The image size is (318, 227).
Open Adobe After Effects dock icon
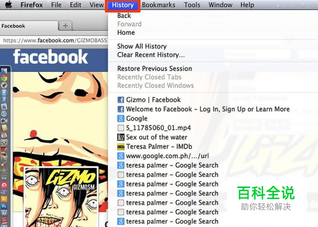coord(4,213)
